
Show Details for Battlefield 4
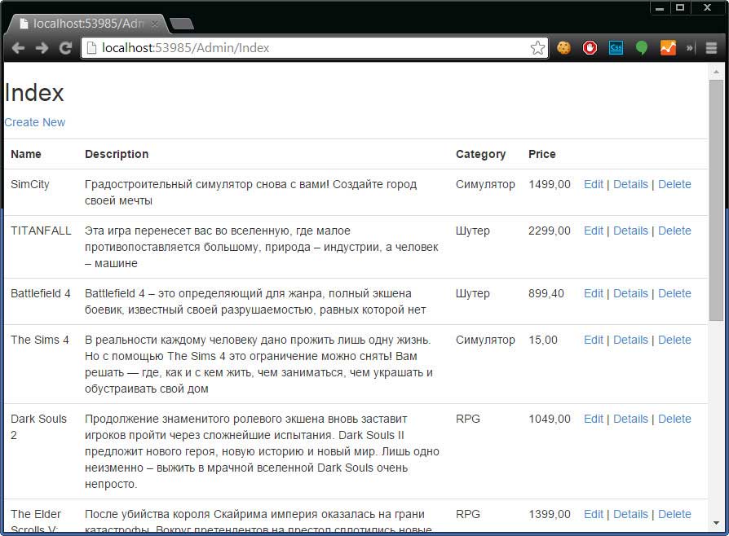coord(630,293)
